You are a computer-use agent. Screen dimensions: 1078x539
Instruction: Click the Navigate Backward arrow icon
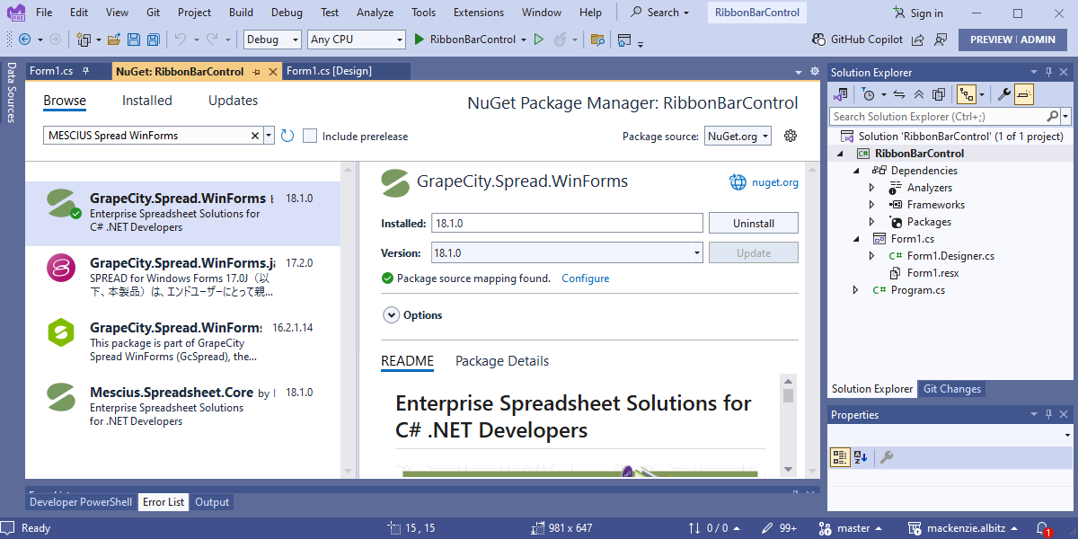point(24,40)
